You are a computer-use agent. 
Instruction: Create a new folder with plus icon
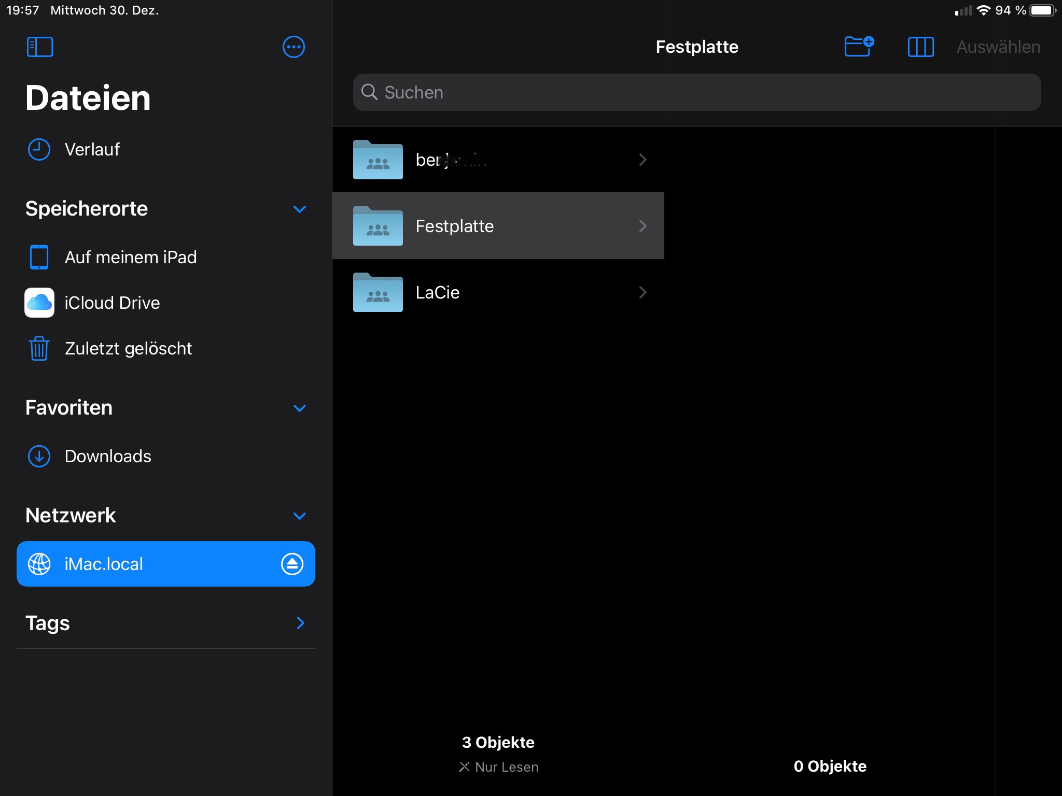point(859,47)
